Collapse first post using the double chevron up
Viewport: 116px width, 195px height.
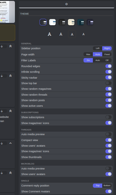coord(11,46)
